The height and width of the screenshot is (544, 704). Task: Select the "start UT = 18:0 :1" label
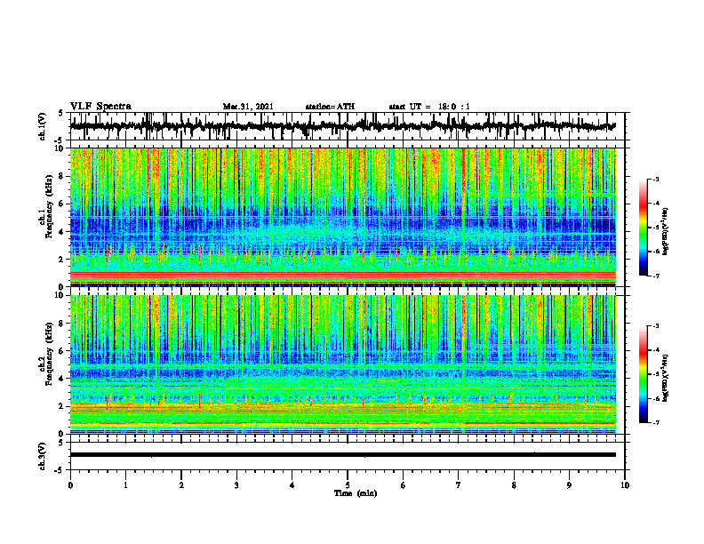point(429,107)
